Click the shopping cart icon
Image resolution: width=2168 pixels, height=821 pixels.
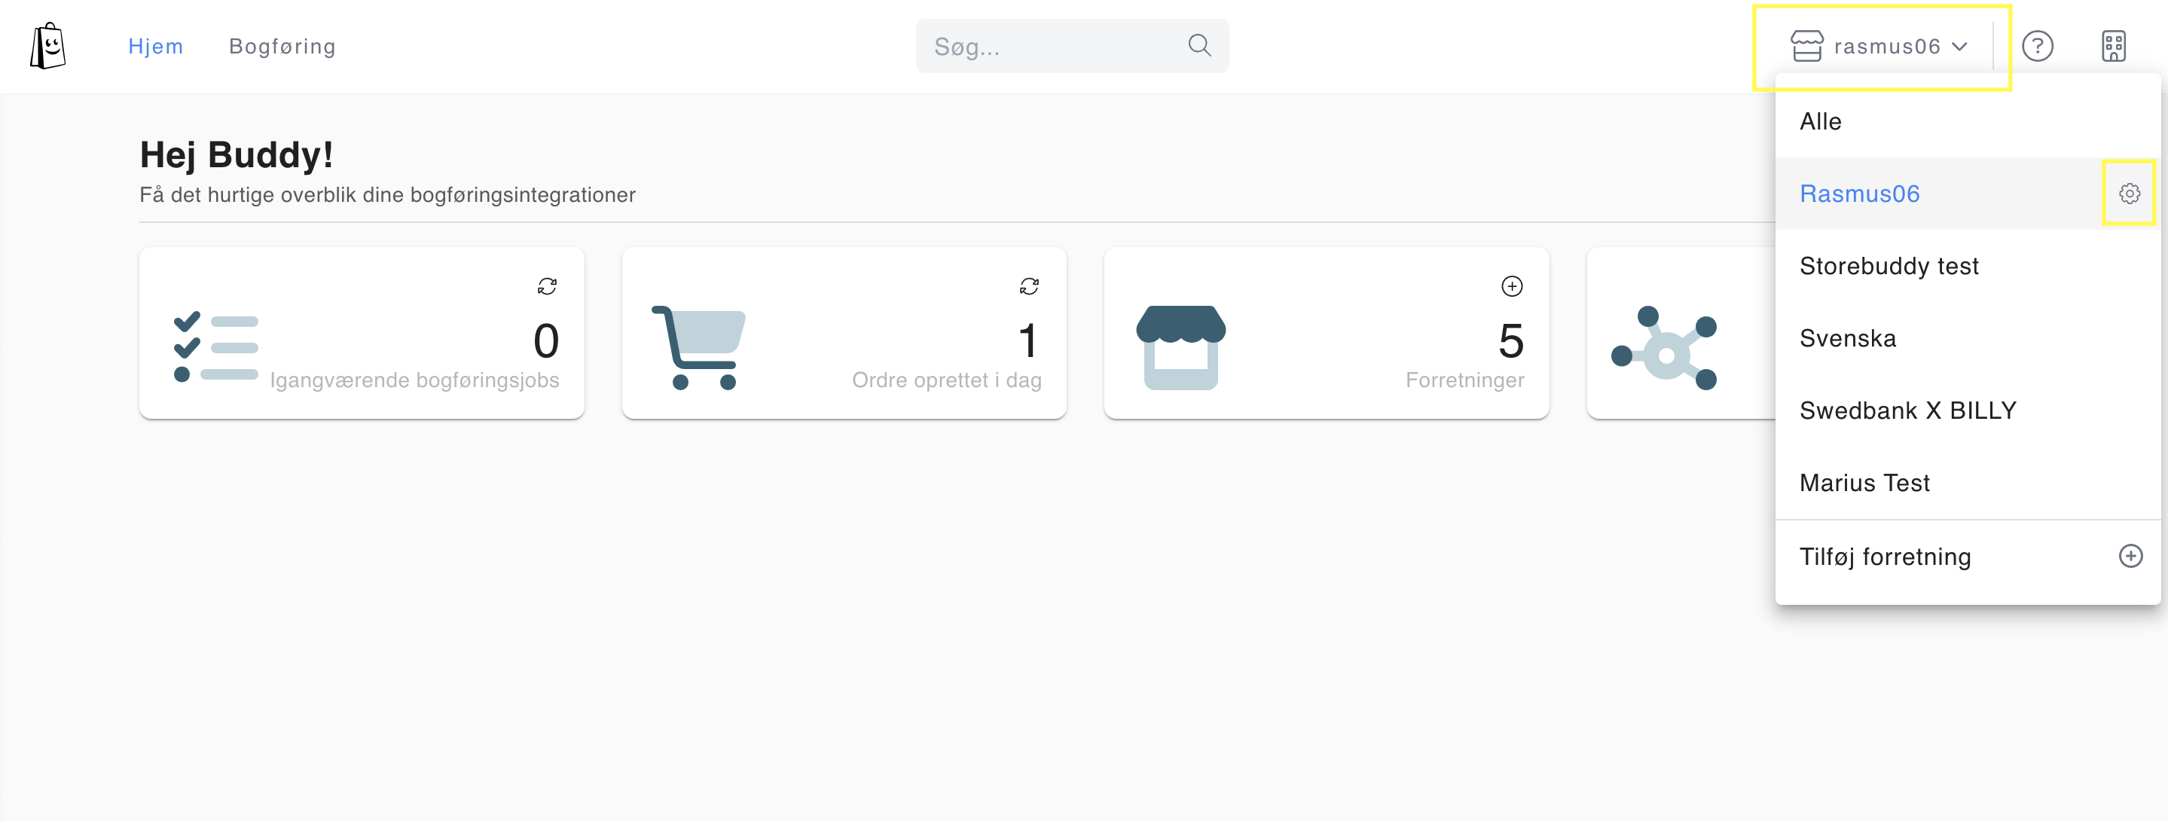pos(698,347)
